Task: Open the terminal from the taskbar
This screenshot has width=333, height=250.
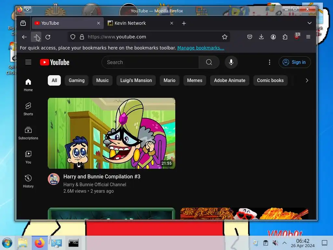Action: click(73, 243)
